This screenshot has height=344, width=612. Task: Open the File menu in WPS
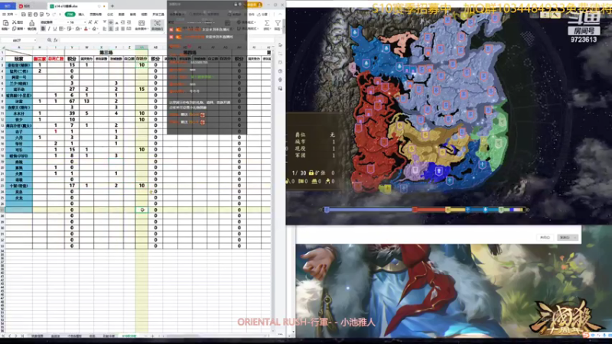pyautogui.click(x=8, y=15)
